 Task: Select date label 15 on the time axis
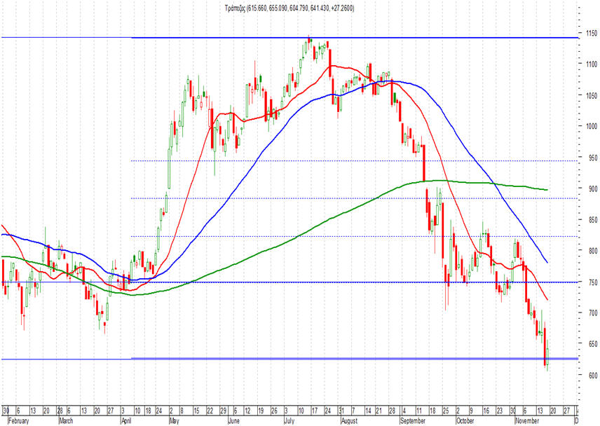[196, 411]
